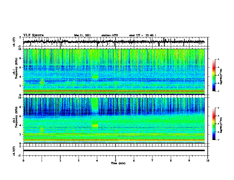Click the time axis tick label "9"

pos(189,161)
